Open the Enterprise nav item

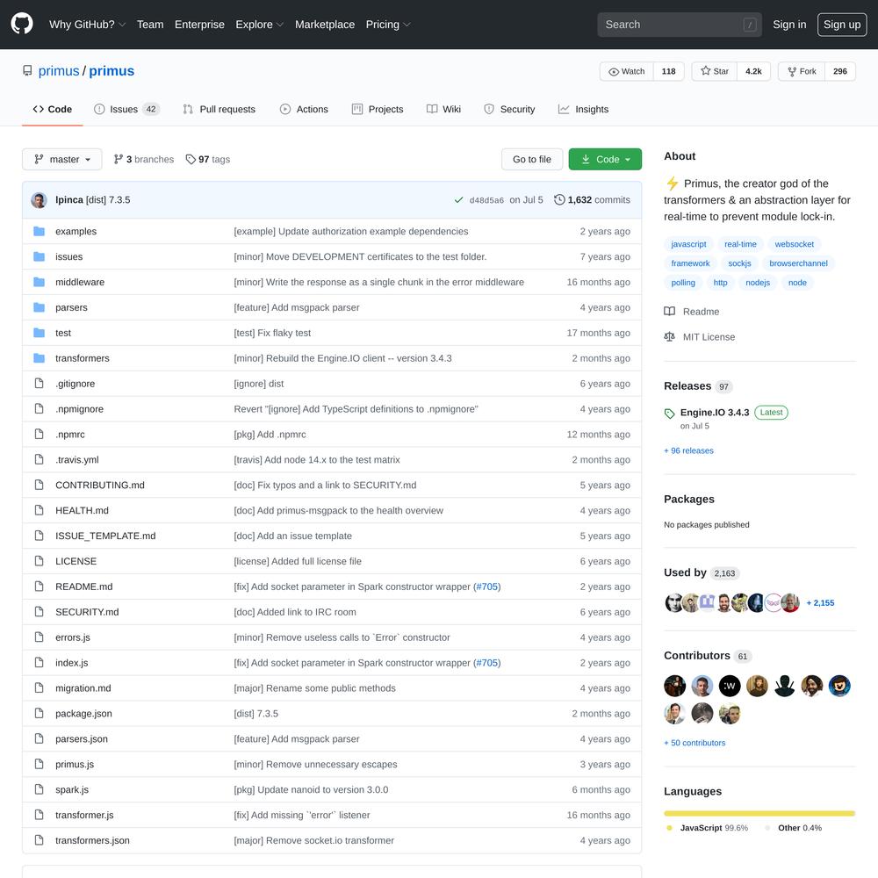tap(199, 25)
